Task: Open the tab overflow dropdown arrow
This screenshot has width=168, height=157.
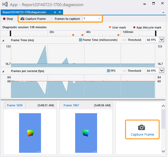Action: click(x=163, y=12)
